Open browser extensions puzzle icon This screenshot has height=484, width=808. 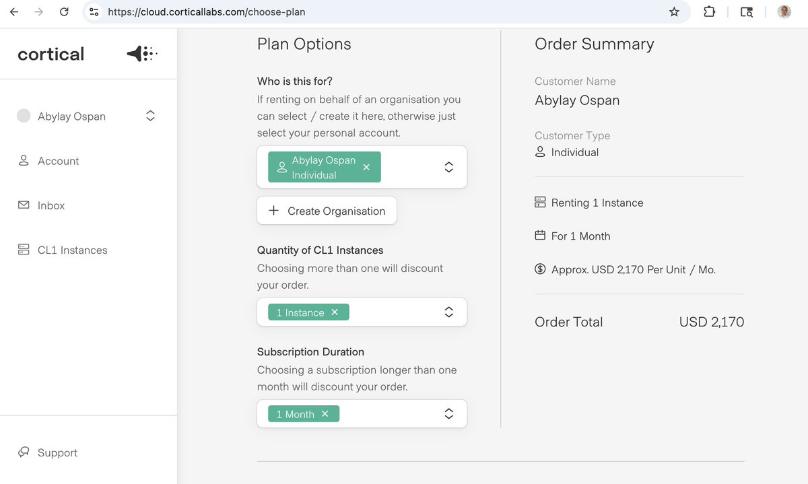click(709, 11)
